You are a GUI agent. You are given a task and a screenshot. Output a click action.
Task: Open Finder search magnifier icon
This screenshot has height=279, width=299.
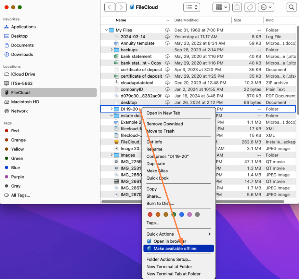click(291, 7)
